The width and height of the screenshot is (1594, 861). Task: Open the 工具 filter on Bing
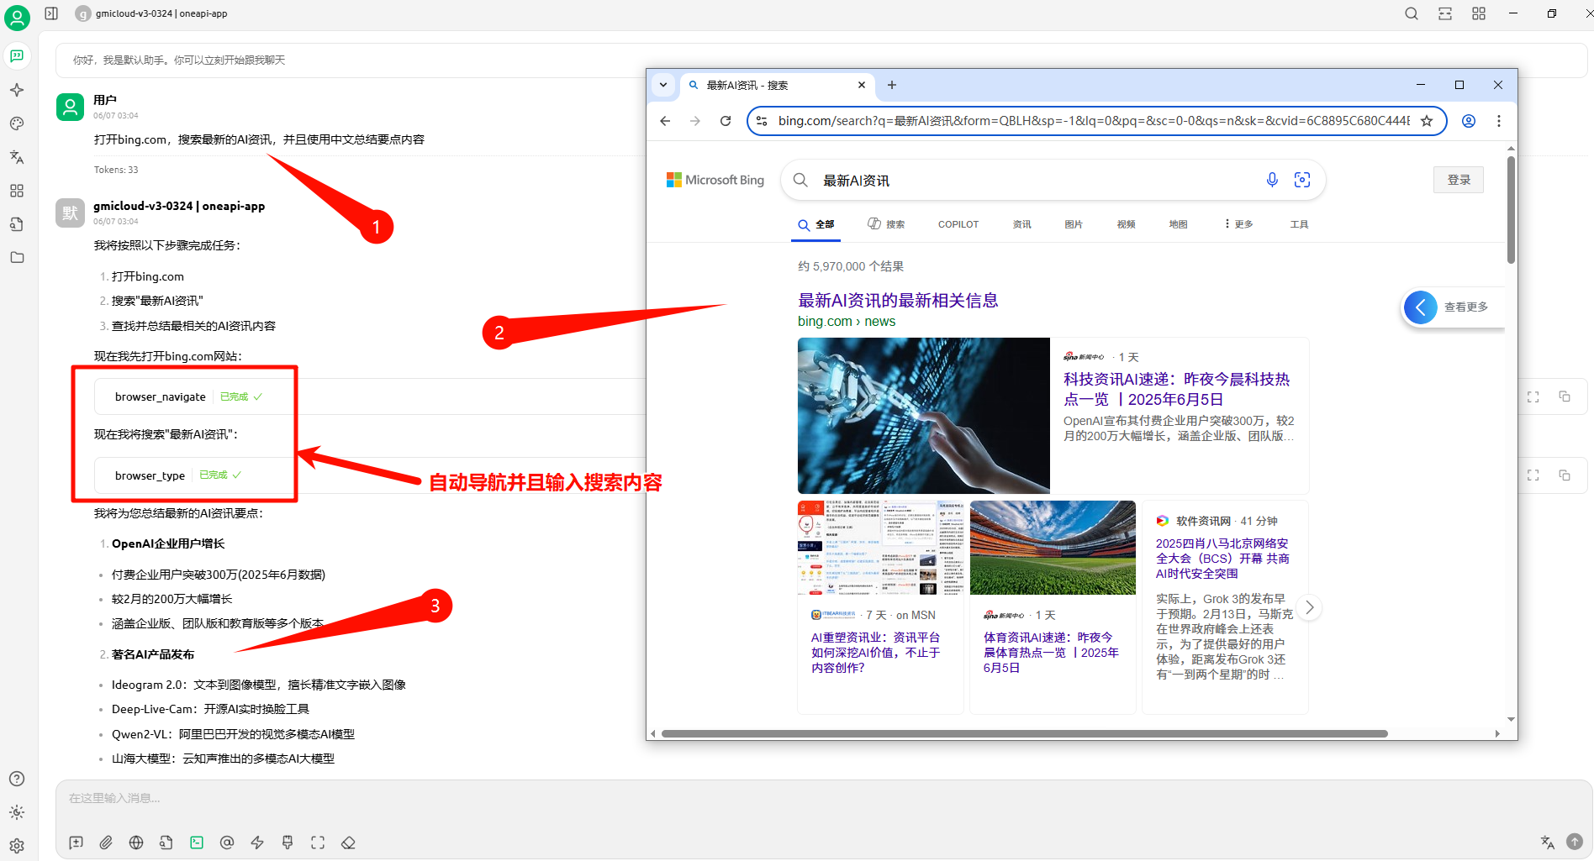click(x=1299, y=224)
